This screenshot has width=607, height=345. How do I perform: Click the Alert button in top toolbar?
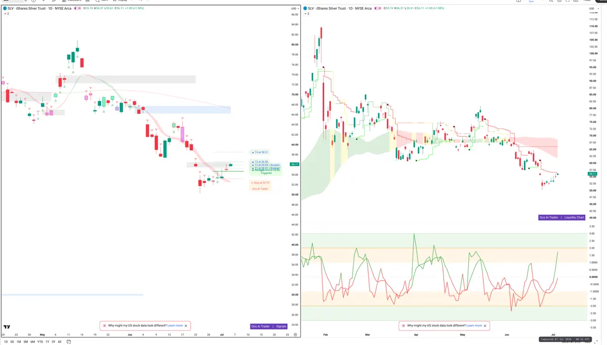click(x=105, y=1)
